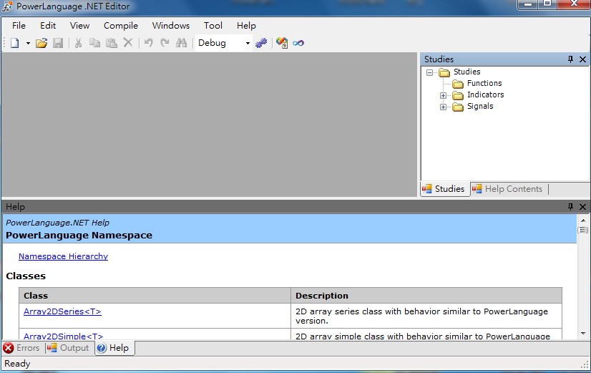Screen dimensions: 591x373
Task: Open the Edit menu
Action: tap(48, 26)
